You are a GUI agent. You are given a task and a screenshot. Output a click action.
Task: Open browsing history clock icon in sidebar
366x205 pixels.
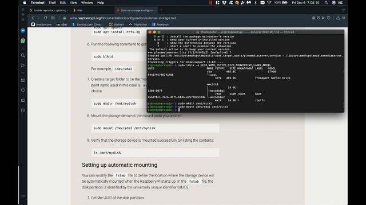(x=23, y=110)
